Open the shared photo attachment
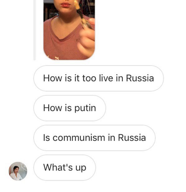The image size is (186, 192). click(69, 30)
